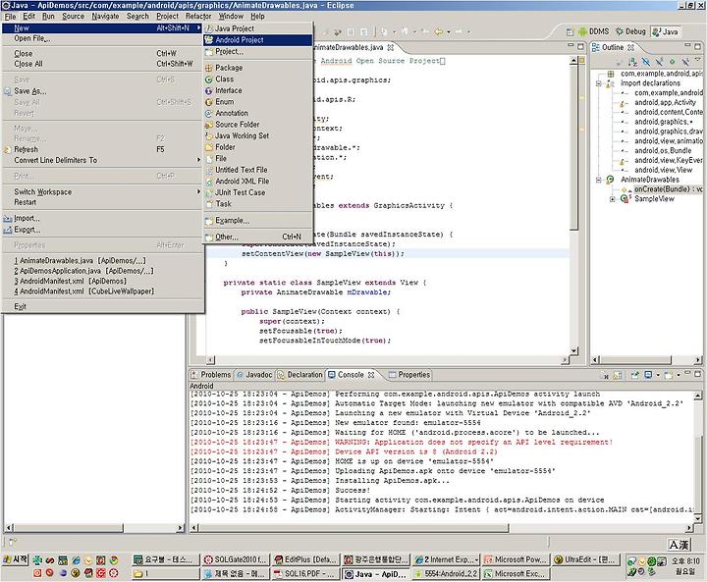Open Windows Start button
Screen dimensions: 707x582
[x=16, y=559]
